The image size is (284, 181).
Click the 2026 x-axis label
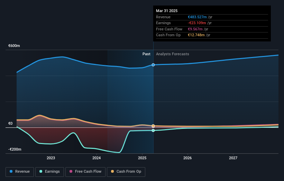tap(187, 158)
